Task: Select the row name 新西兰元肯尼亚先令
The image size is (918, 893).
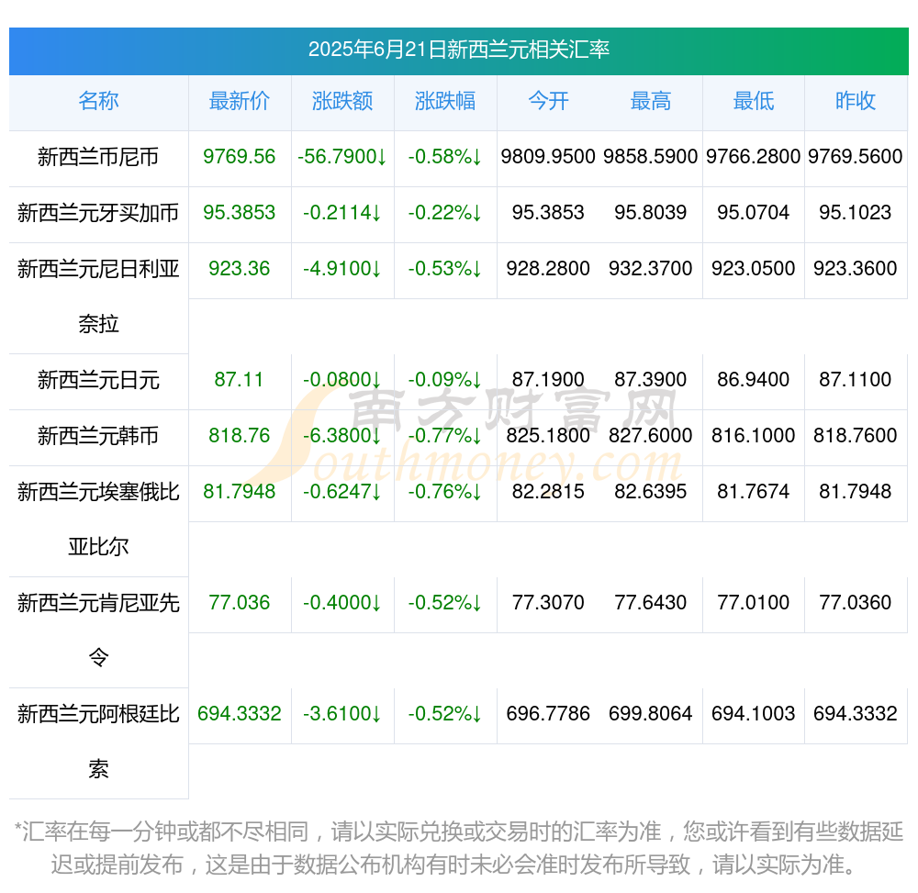Action: pos(98,631)
